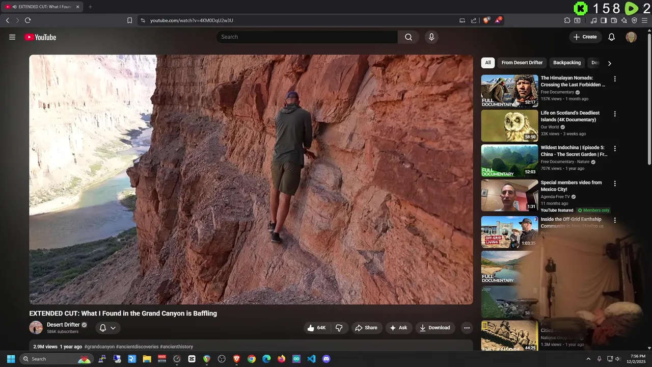This screenshot has height=367, width=652.
Task: Focus the YouTube search box
Action: click(x=307, y=37)
